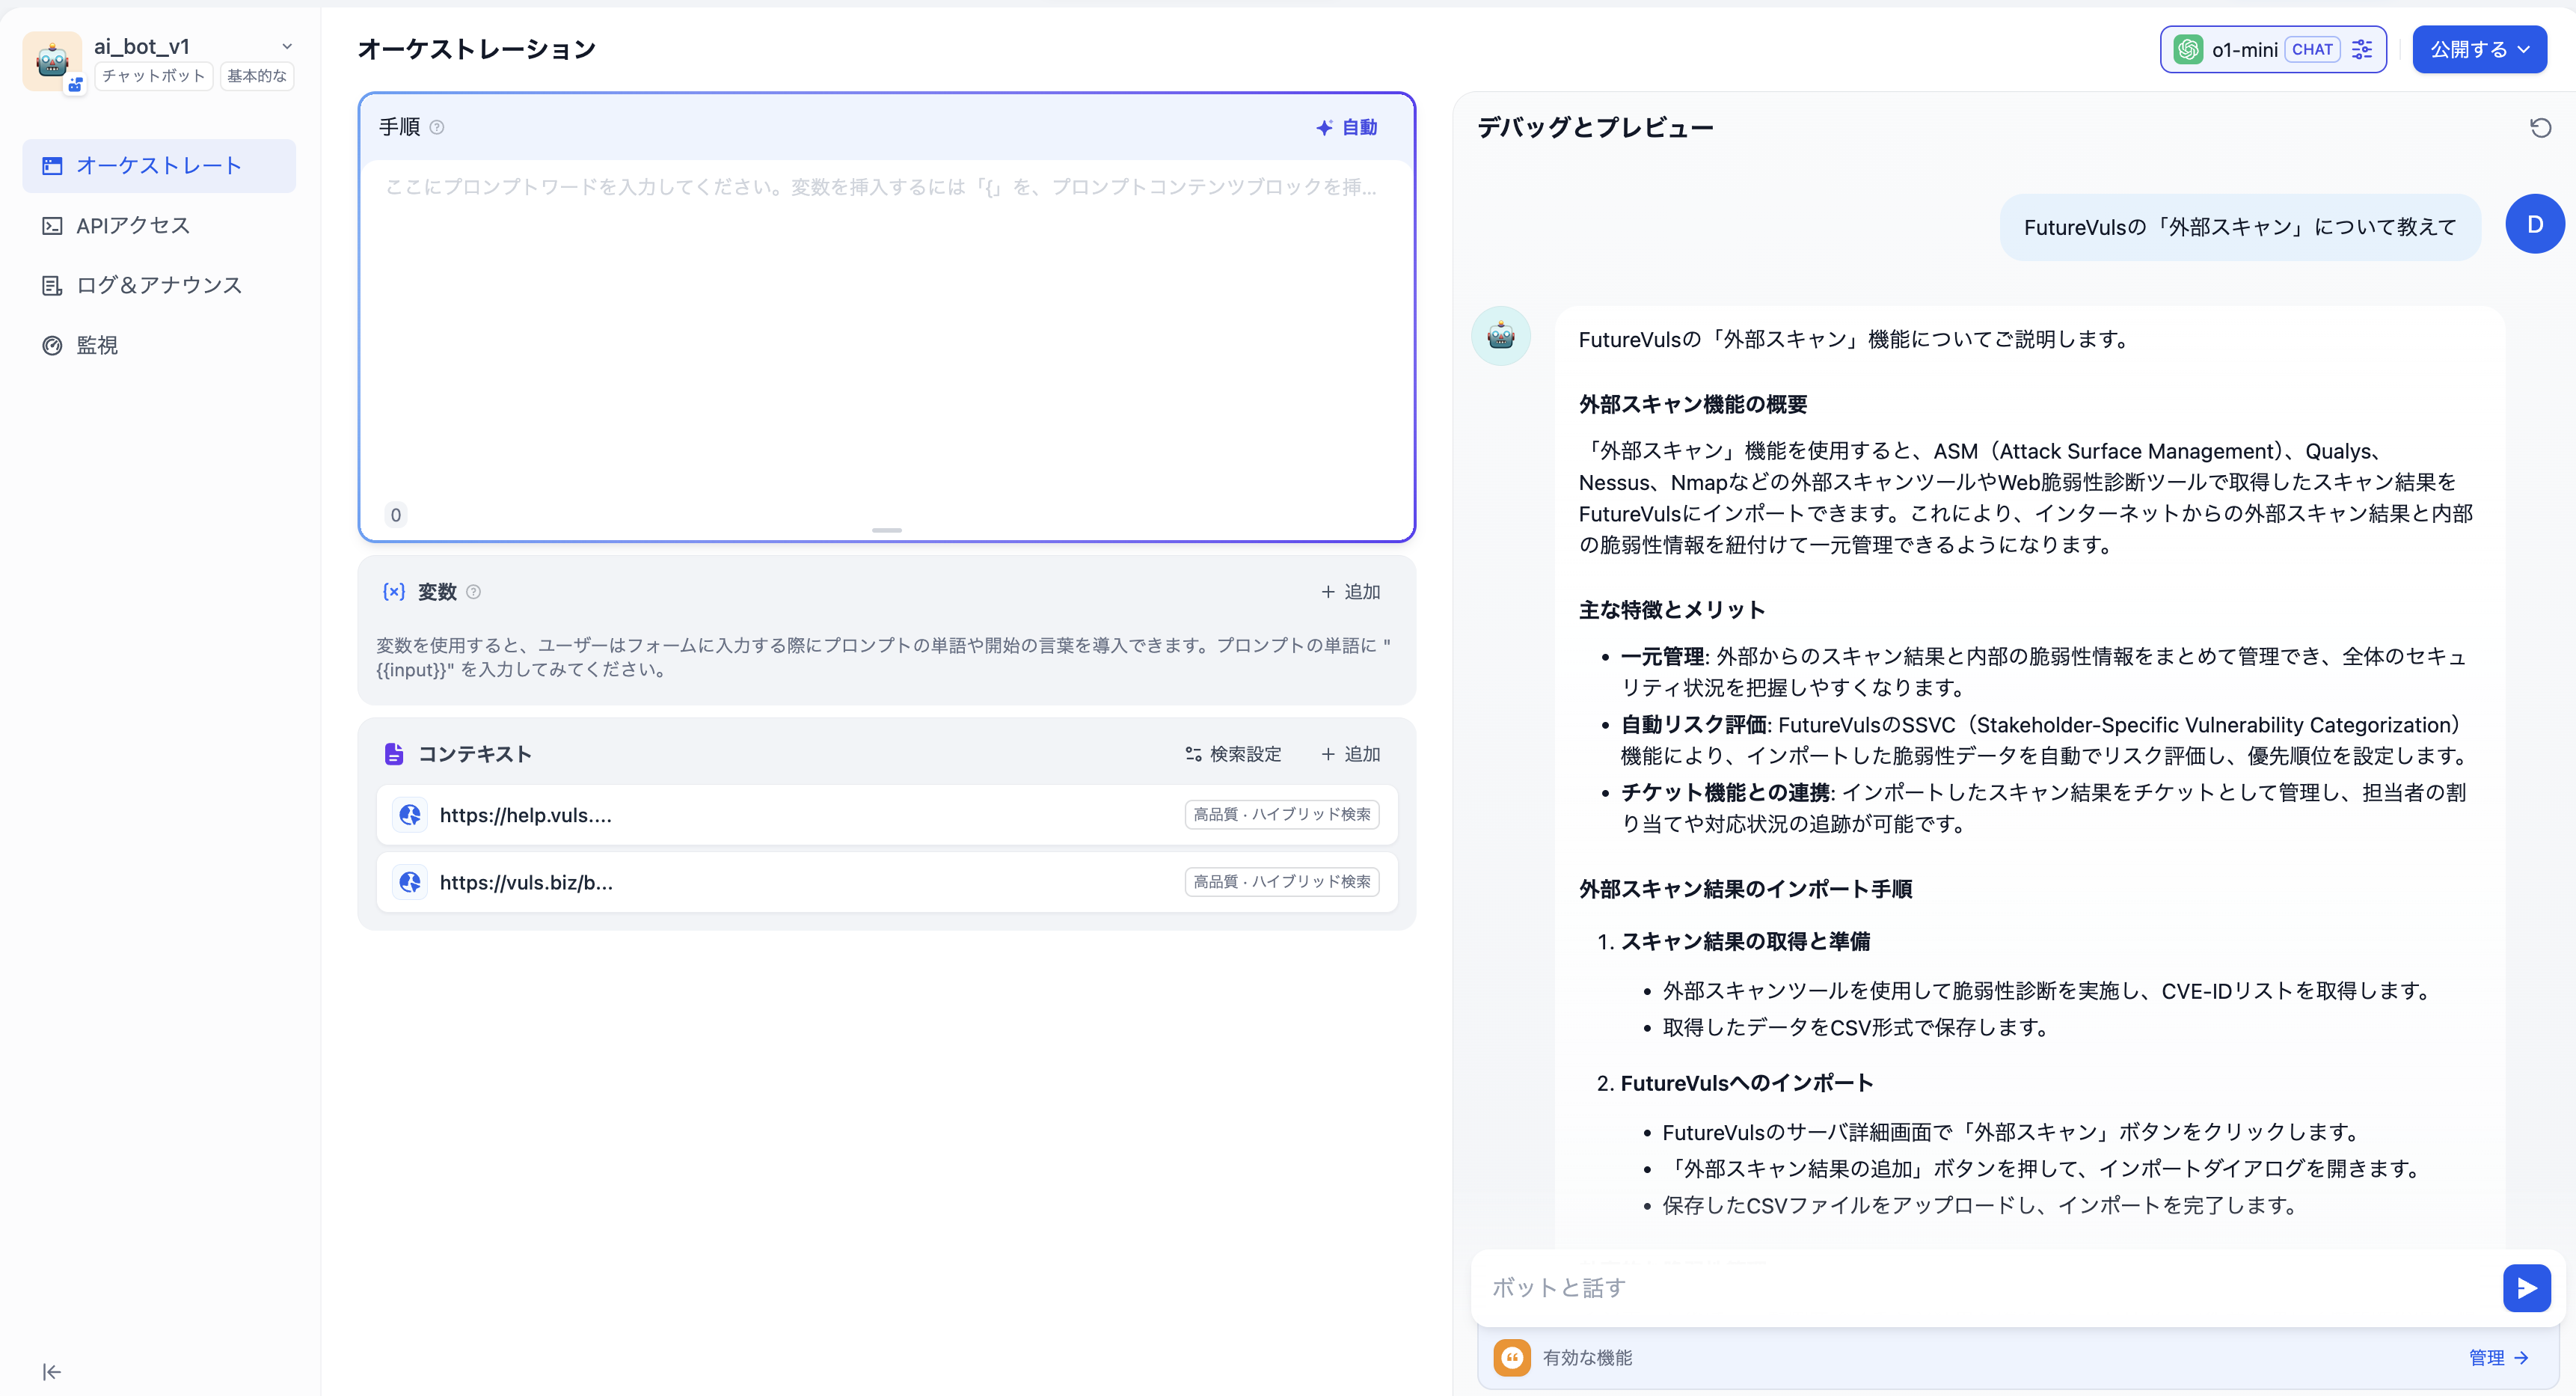Click the ボットと話す chat input field
The image size is (2576, 1396).
pyautogui.click(x=1900, y=1287)
